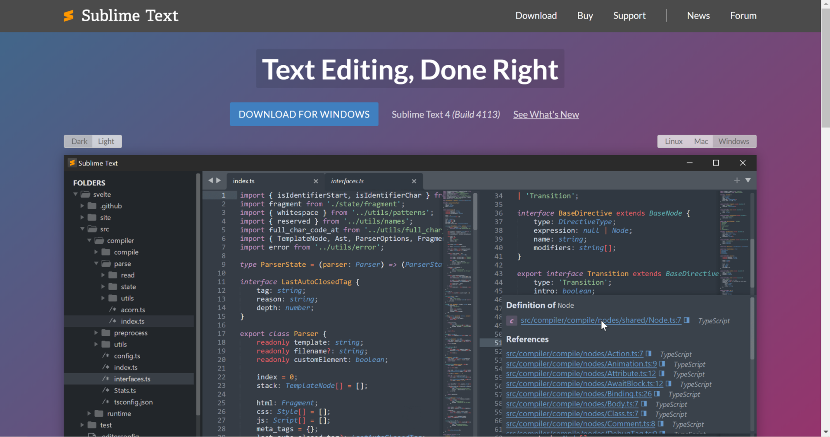Image resolution: width=830 pixels, height=437 pixels.
Task: Show the Windows screenshot
Action: [734, 141]
